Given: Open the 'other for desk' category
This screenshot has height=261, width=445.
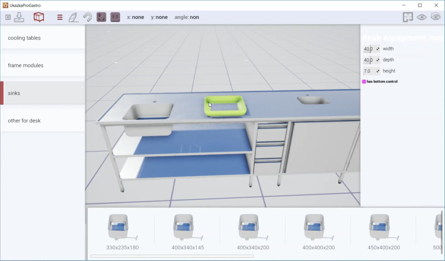Looking at the screenshot, I should click(43, 121).
